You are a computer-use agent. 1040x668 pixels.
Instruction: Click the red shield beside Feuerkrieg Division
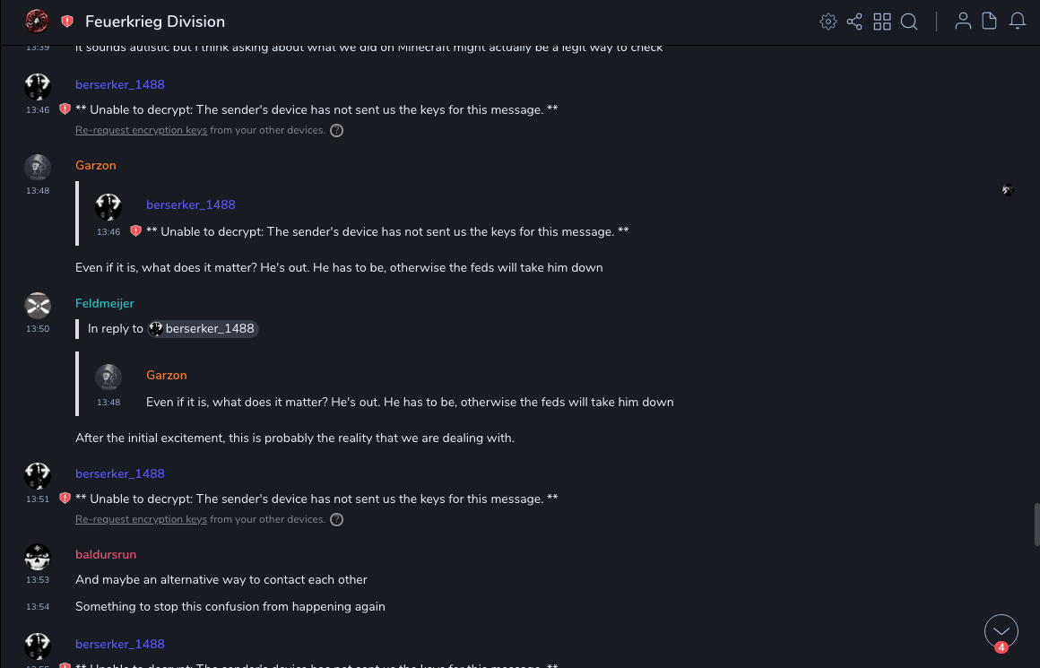67,22
